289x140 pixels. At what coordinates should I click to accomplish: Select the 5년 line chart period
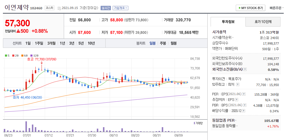(81, 43)
